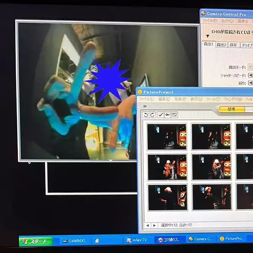The height and width of the screenshot is (253, 253).
Task: Open the 保存 tab in Camera Control Pro
Action: click(x=234, y=45)
